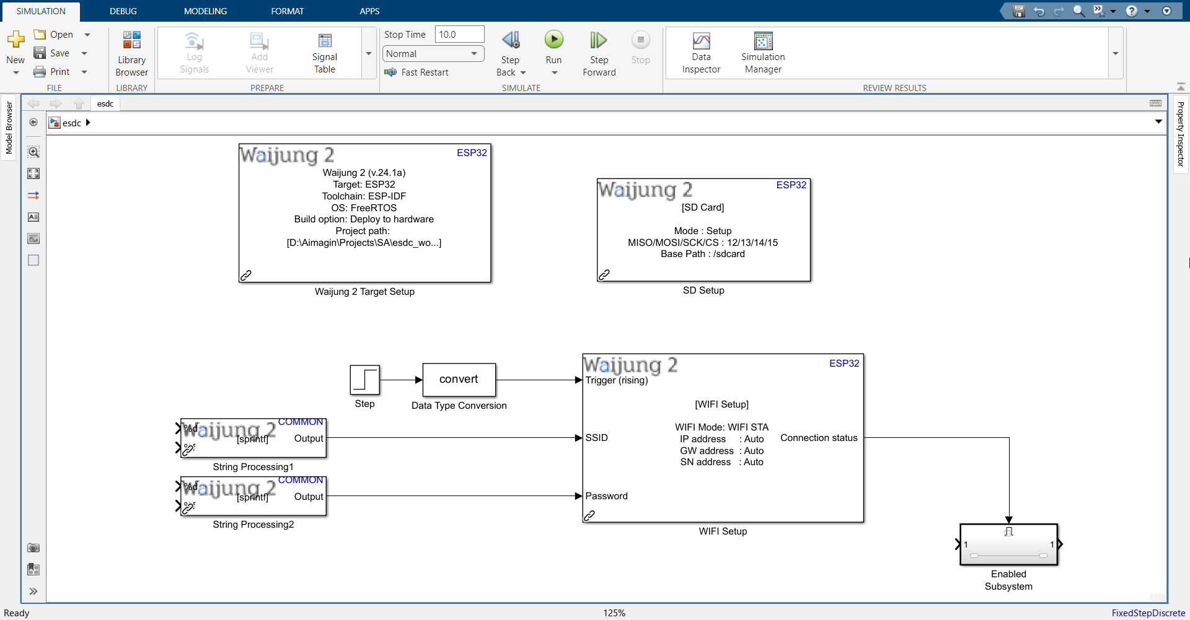Click the search magnifier icon
The width and height of the screenshot is (1190, 620).
pos(1078,11)
